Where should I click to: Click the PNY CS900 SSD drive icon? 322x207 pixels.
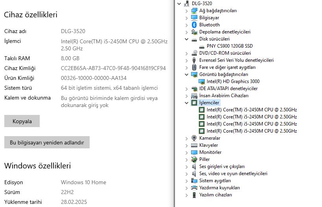click(202, 47)
